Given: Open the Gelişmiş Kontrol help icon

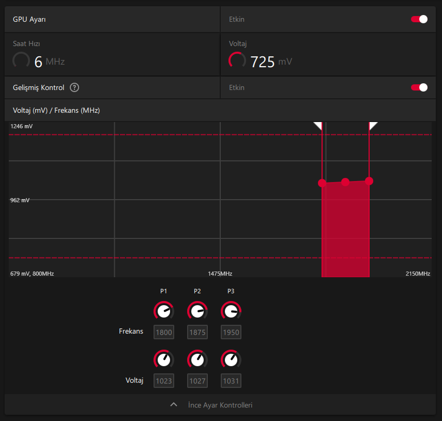Looking at the screenshot, I should coord(74,87).
